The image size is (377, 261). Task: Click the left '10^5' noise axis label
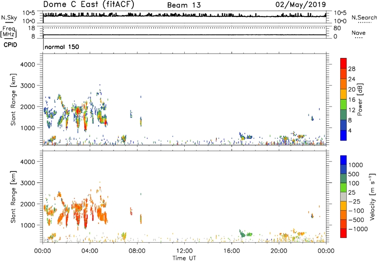(x=29, y=13)
